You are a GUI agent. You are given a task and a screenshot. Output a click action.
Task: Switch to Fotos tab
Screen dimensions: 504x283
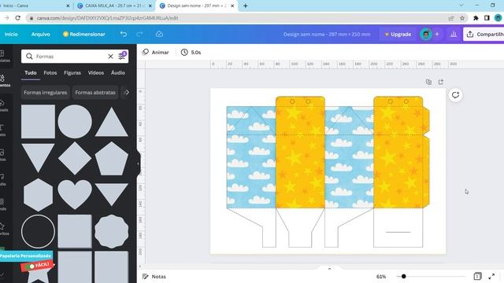pyautogui.click(x=50, y=73)
